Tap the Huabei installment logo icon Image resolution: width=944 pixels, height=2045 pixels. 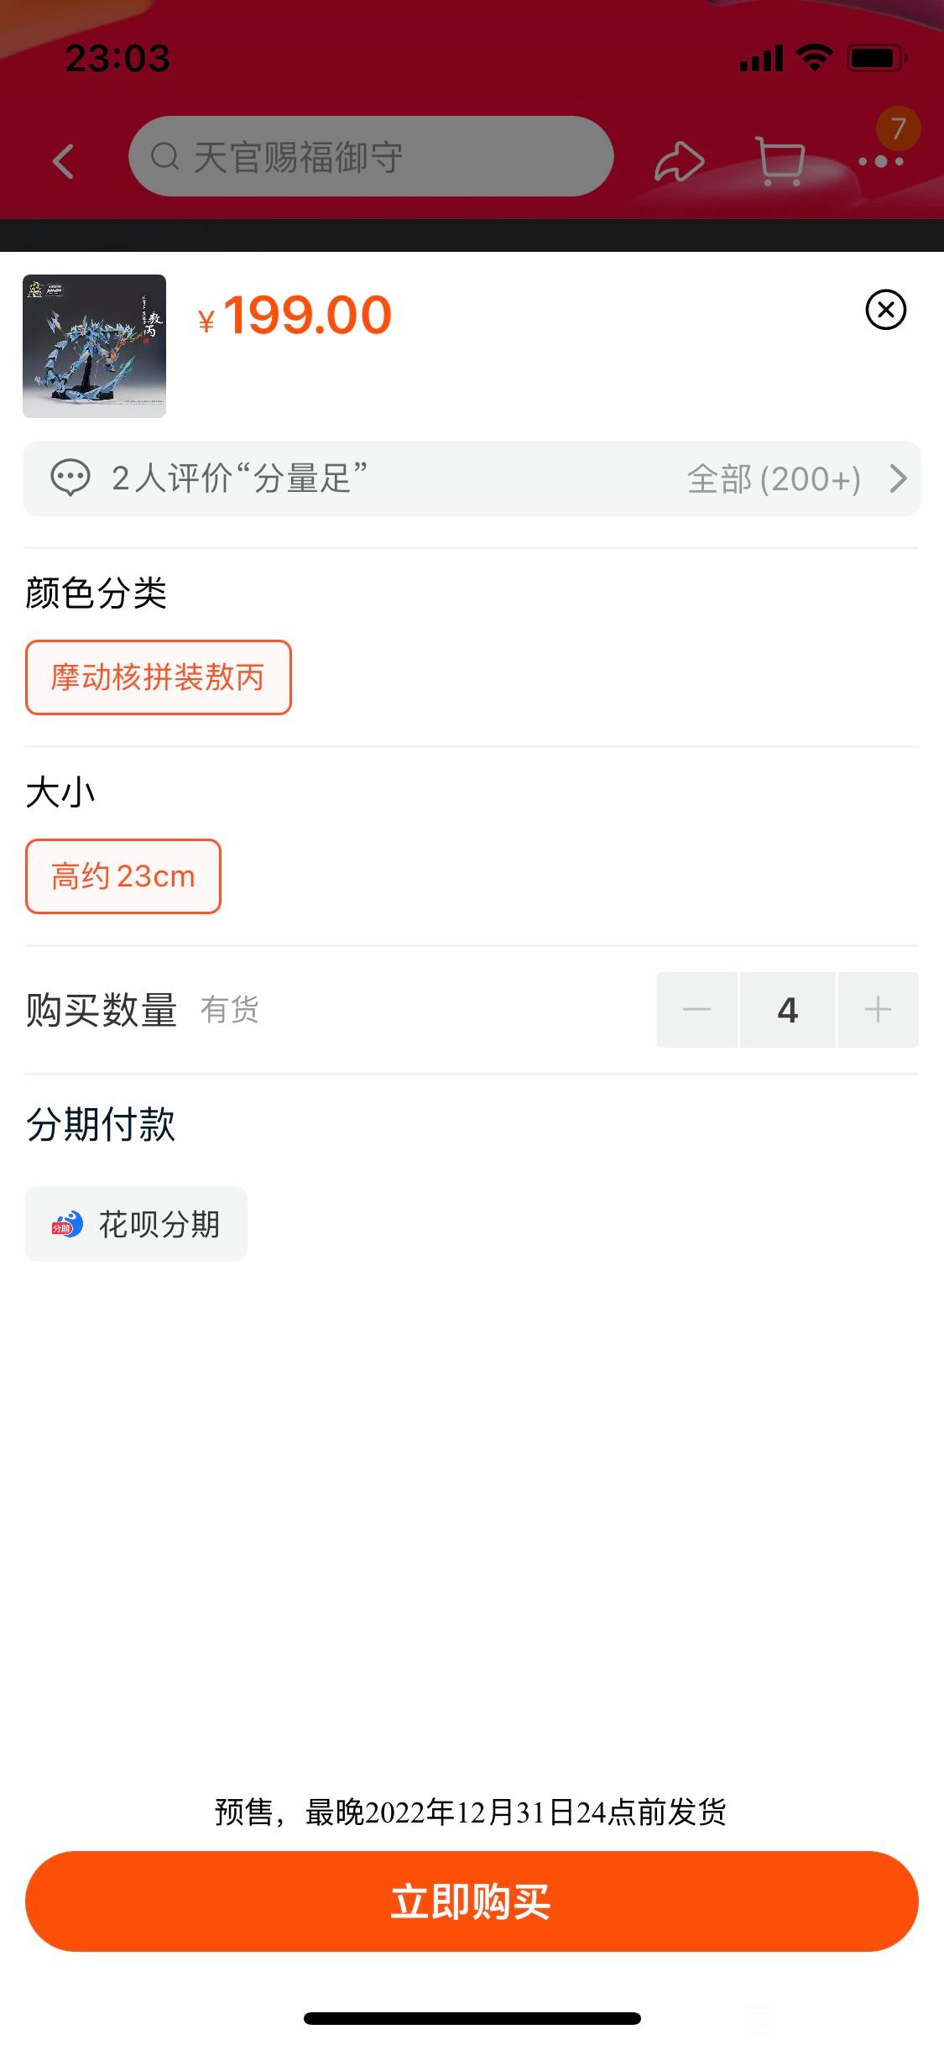[x=67, y=1225]
